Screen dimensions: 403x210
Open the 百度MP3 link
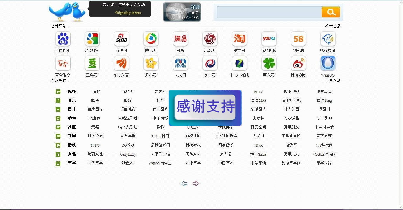tap(258, 101)
